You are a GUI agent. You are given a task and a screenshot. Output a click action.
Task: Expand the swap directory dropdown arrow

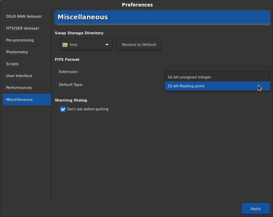coord(107,44)
